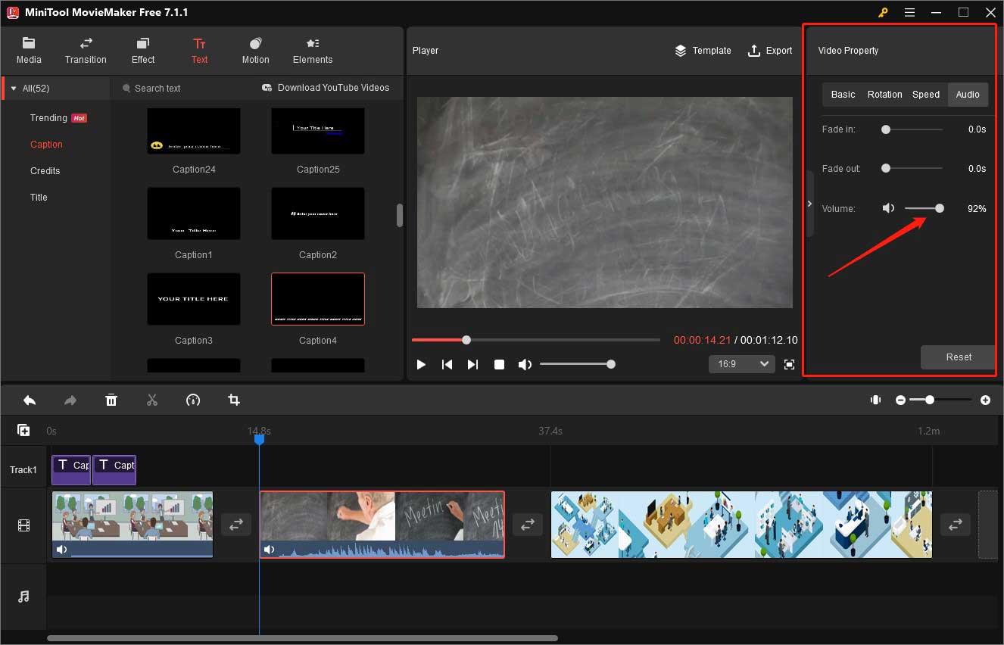The height and width of the screenshot is (645, 1004).
Task: Split the clip with the scissors tool
Action: click(x=152, y=400)
